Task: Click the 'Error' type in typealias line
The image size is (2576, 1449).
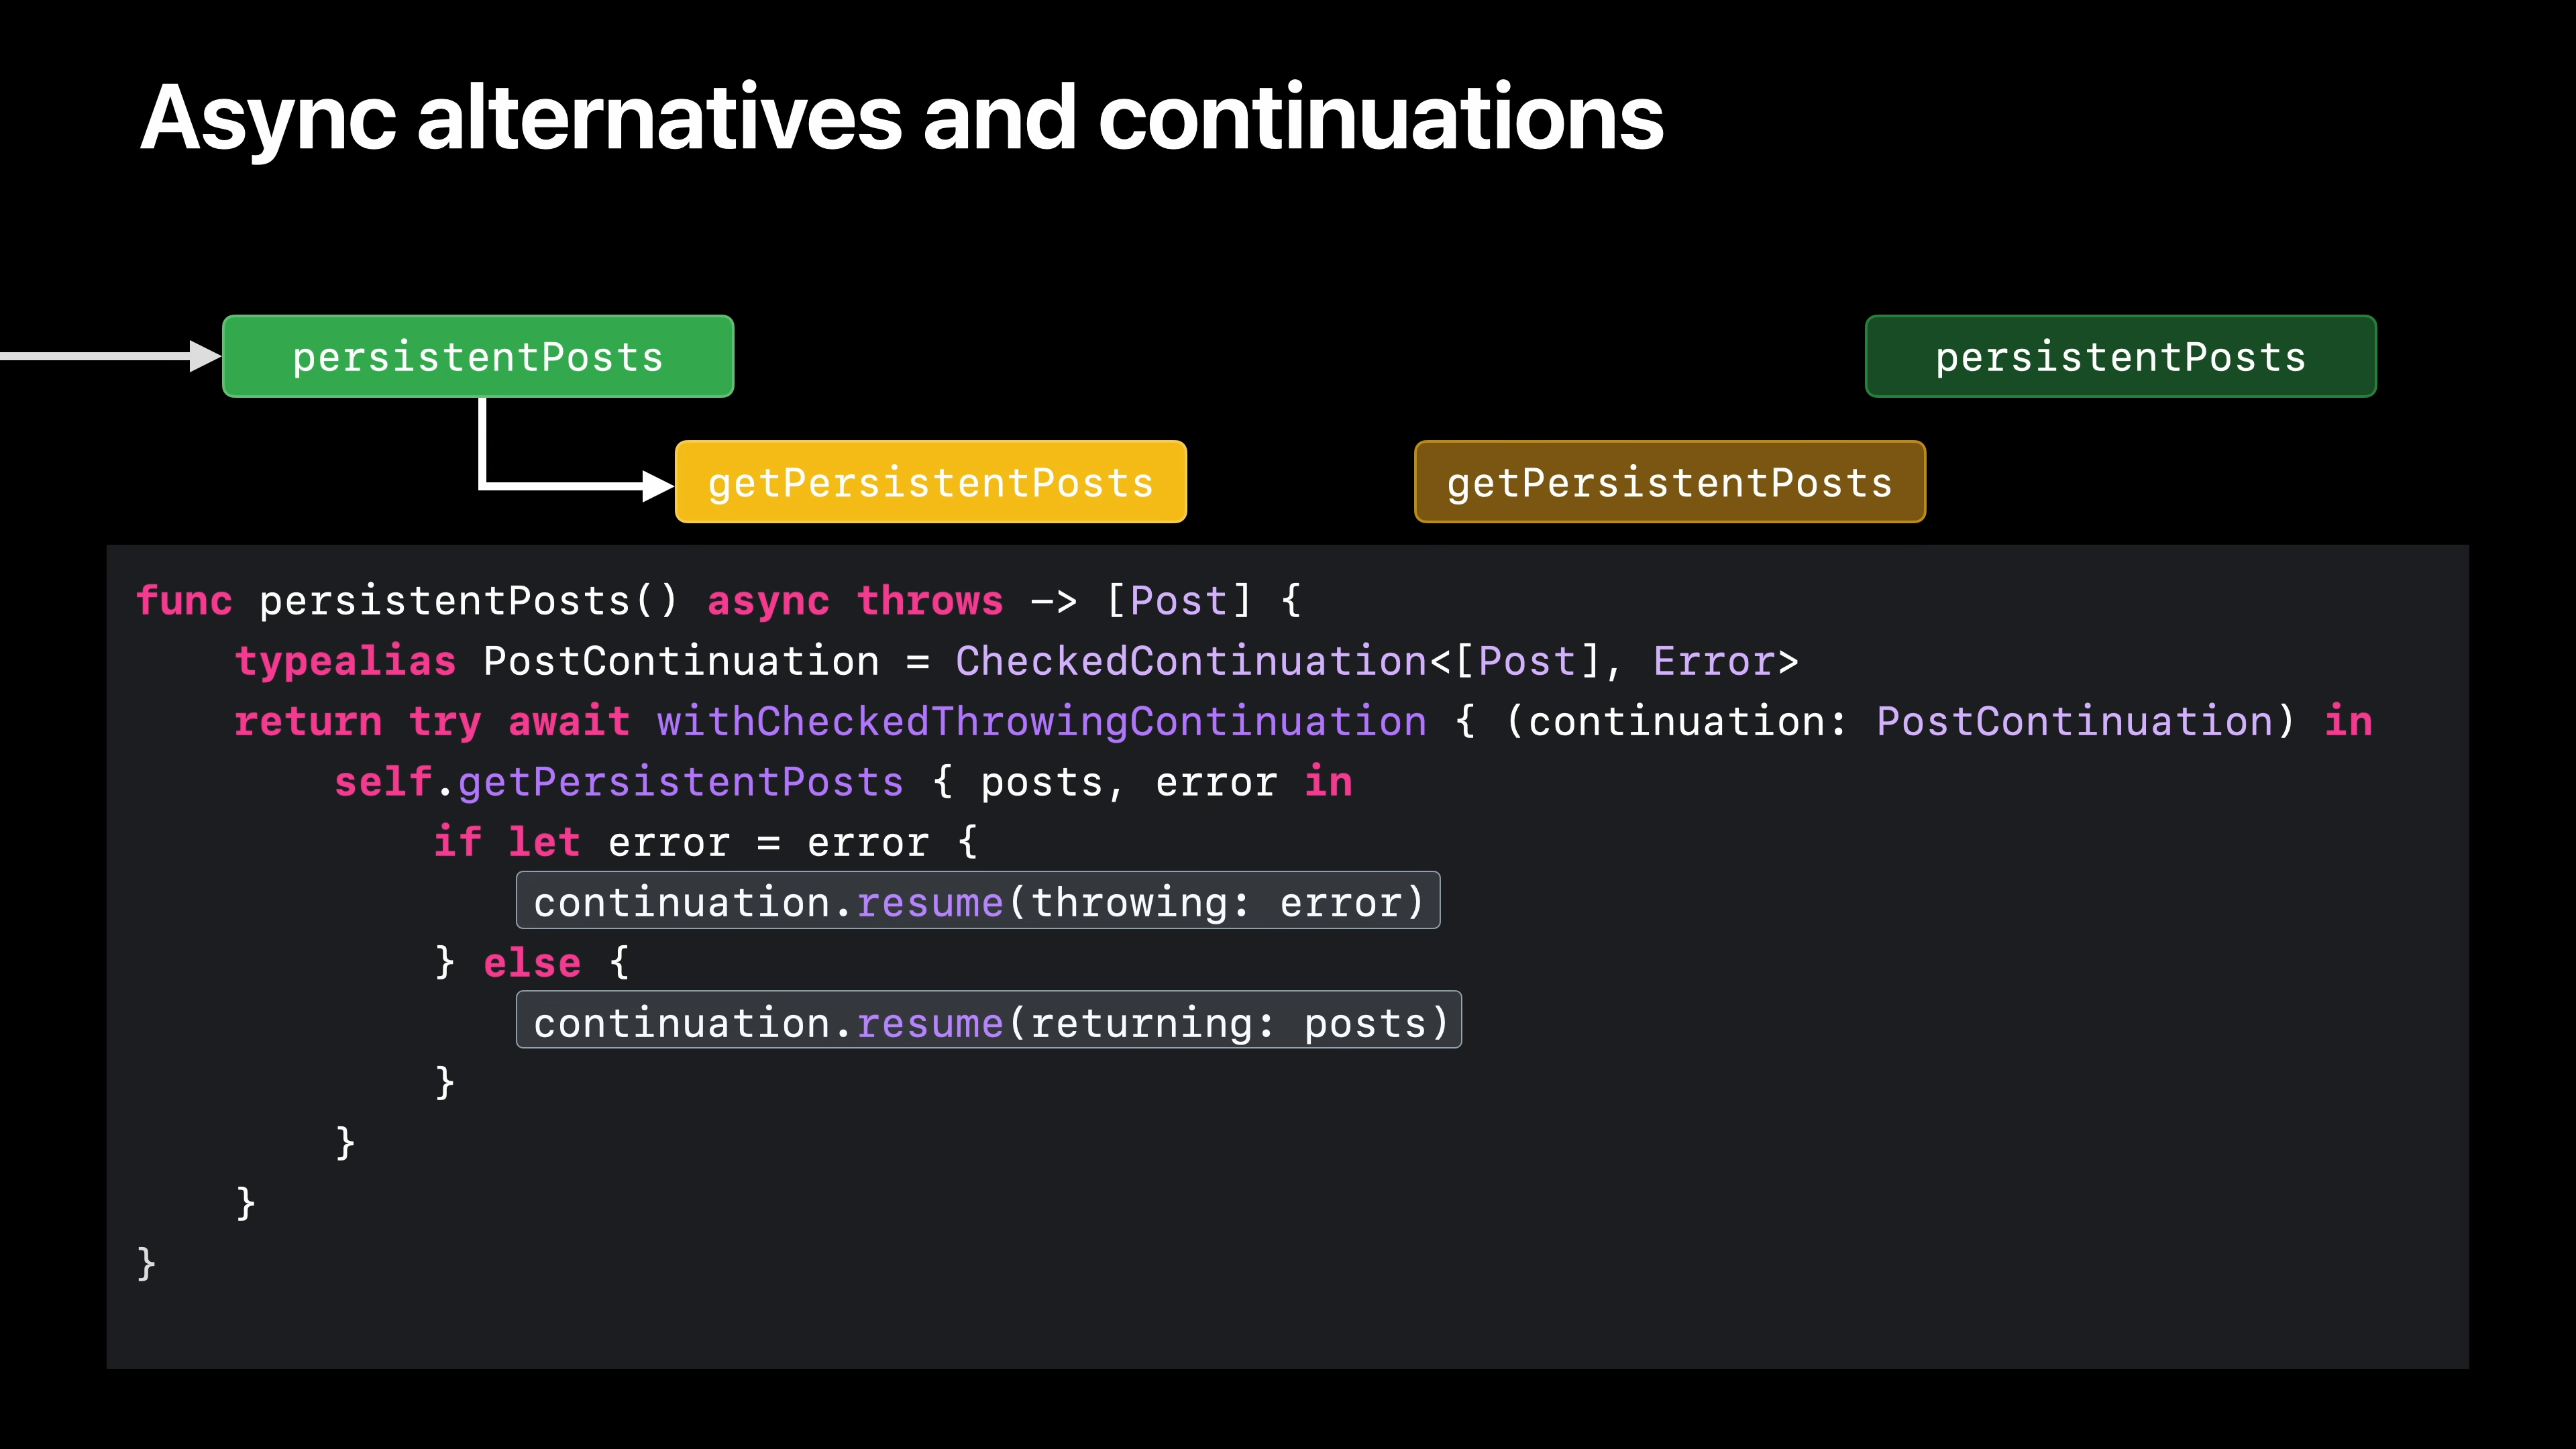Action: pos(1713,661)
